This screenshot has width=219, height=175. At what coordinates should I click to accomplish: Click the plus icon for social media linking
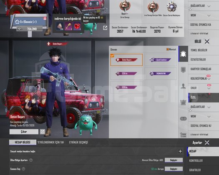[180, 151]
